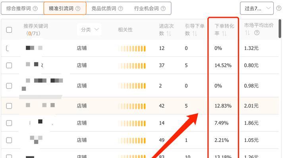Click the vertical table scrollbar
284x158 pixels.
point(280,28)
